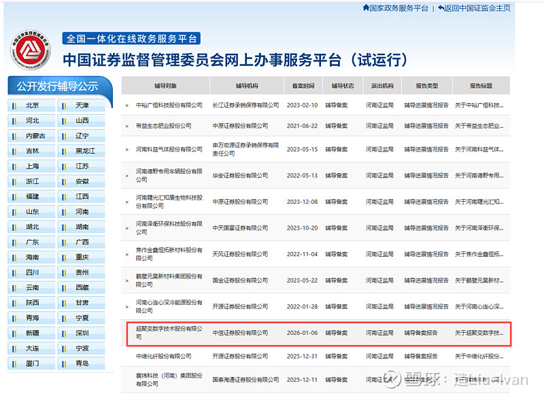The width and height of the screenshot is (544, 396).
Task: Click the 报告标题 column header
Action: coord(481,86)
